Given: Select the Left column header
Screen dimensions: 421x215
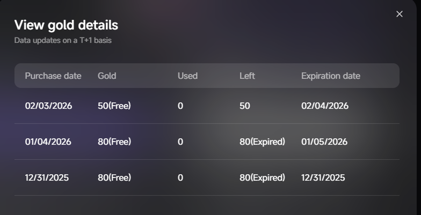Looking at the screenshot, I should click(x=247, y=76).
